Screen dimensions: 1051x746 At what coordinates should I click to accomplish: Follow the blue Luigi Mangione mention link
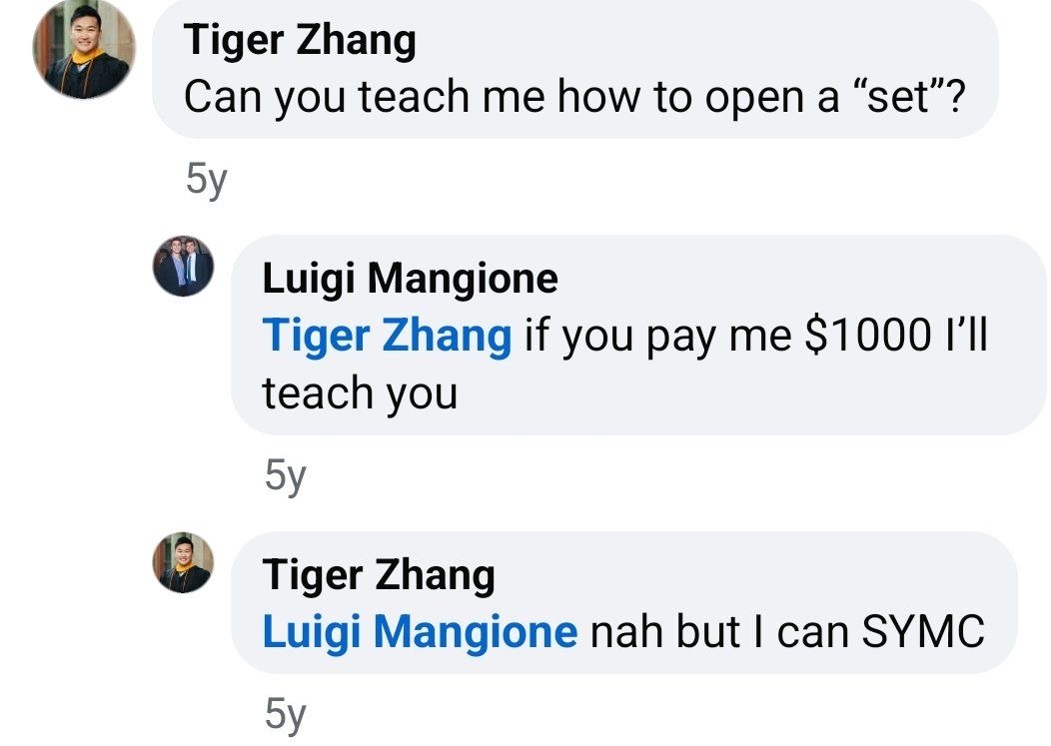420,632
